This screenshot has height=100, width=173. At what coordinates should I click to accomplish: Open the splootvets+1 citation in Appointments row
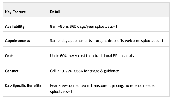coord(152,41)
